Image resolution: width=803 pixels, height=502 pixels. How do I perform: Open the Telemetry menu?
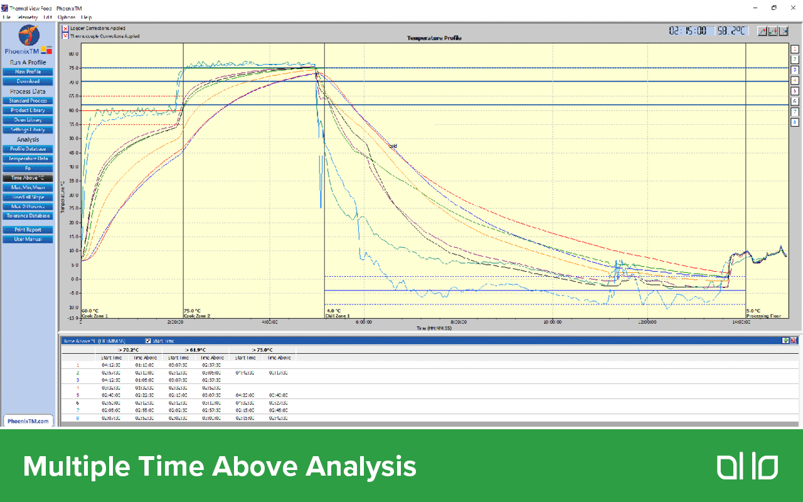click(26, 18)
